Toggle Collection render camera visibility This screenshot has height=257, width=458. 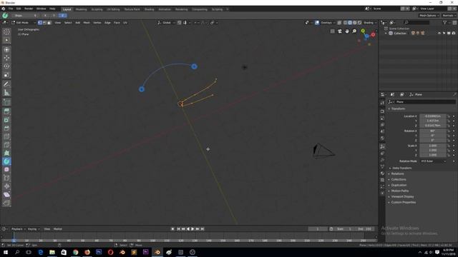coord(454,34)
